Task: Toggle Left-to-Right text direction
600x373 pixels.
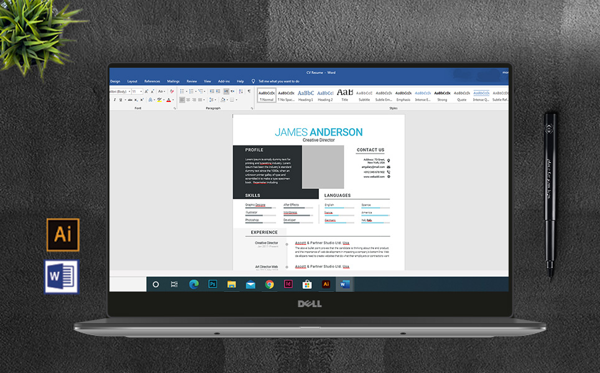Action: 226,91
